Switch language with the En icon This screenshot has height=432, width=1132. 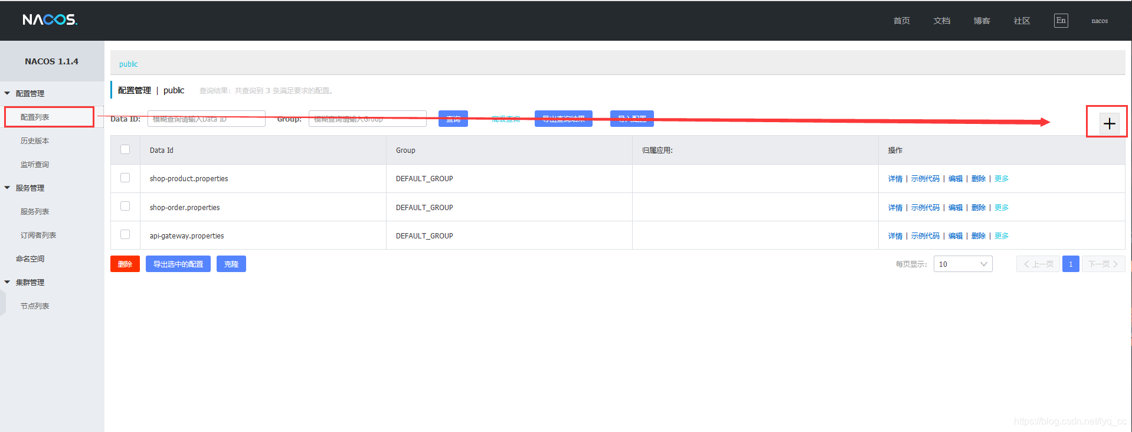(x=1061, y=21)
